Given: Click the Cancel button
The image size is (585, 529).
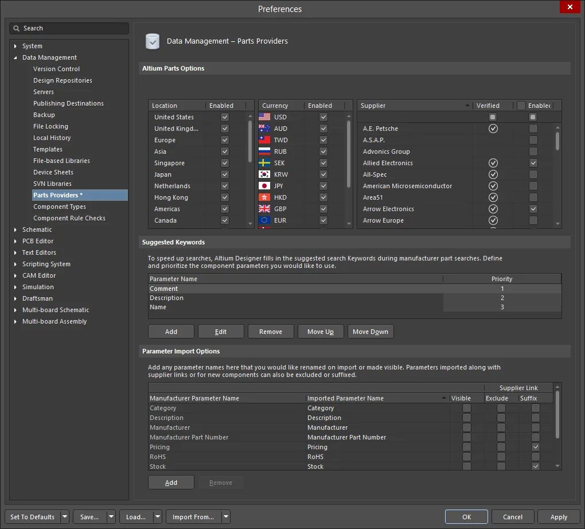Looking at the screenshot, I should click(513, 517).
